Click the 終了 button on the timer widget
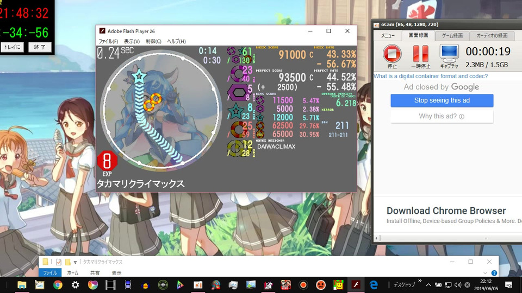This screenshot has width=522, height=293. tap(40, 47)
